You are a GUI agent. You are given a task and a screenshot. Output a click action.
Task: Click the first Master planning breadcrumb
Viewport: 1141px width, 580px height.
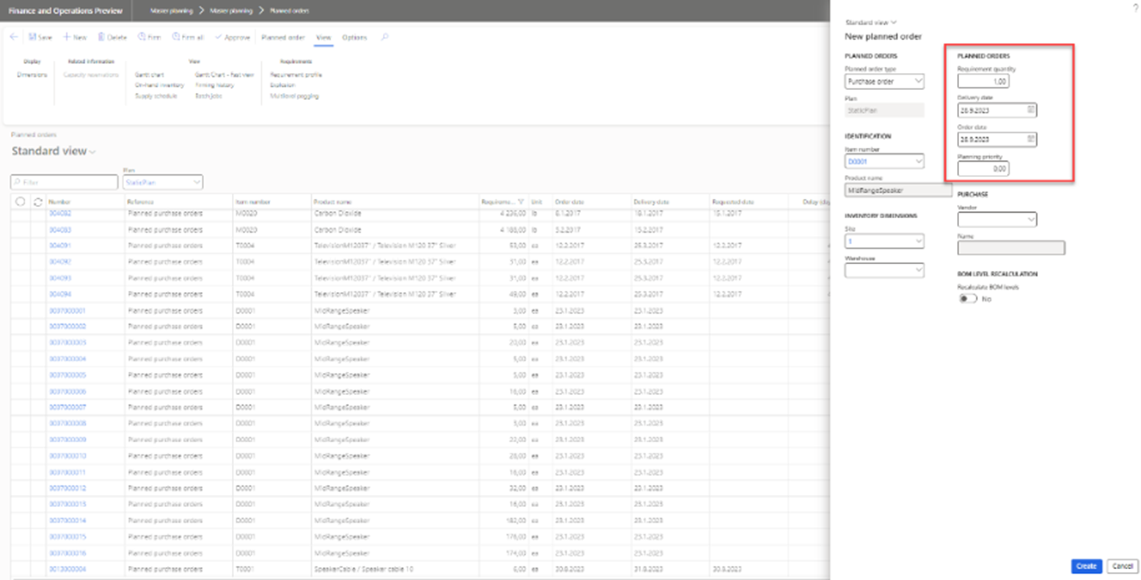pyautogui.click(x=171, y=11)
